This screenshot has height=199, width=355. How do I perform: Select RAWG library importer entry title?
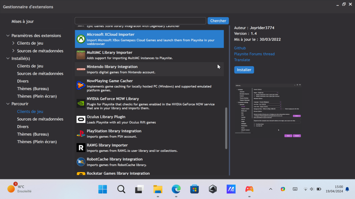pyautogui.click(x=107, y=145)
